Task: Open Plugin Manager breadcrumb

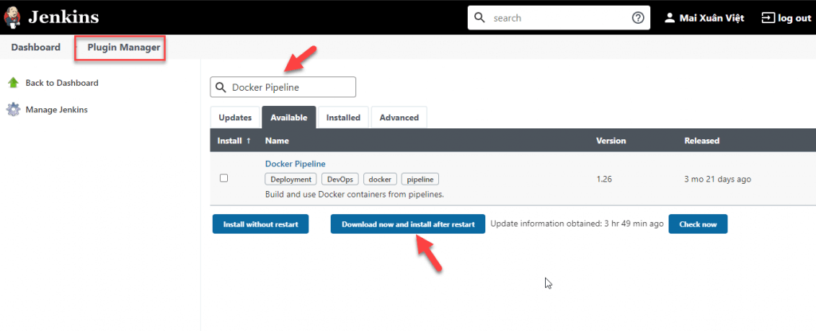Action: coord(124,47)
